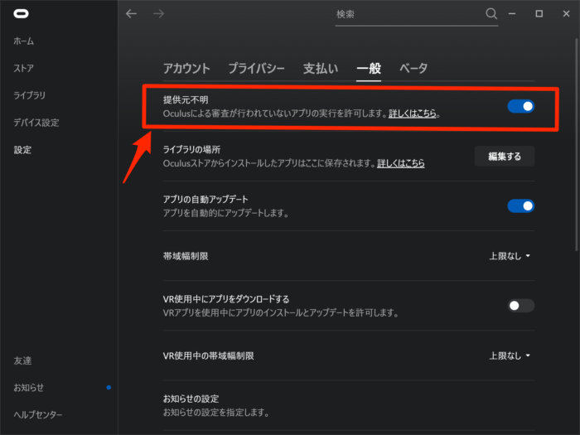Viewport: 580px width, 435px height.
Task: Open the お知らせの設定 row
Action: 349,405
